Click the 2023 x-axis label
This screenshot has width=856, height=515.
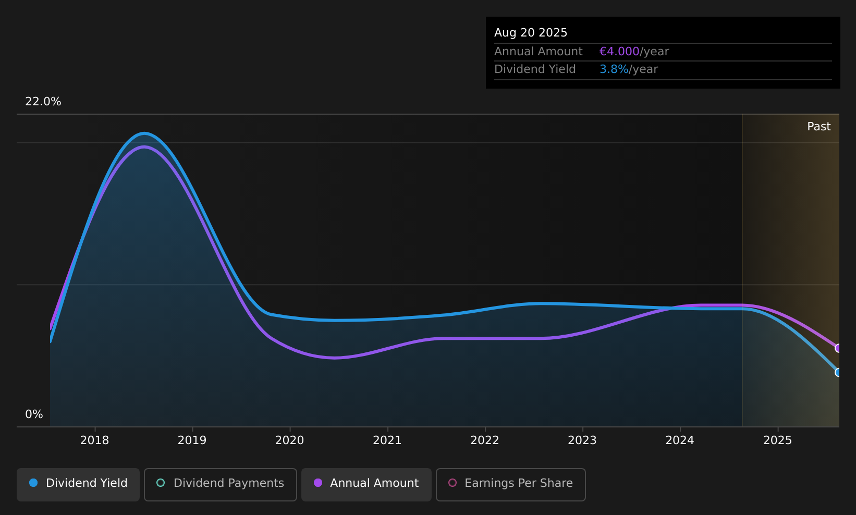point(582,440)
